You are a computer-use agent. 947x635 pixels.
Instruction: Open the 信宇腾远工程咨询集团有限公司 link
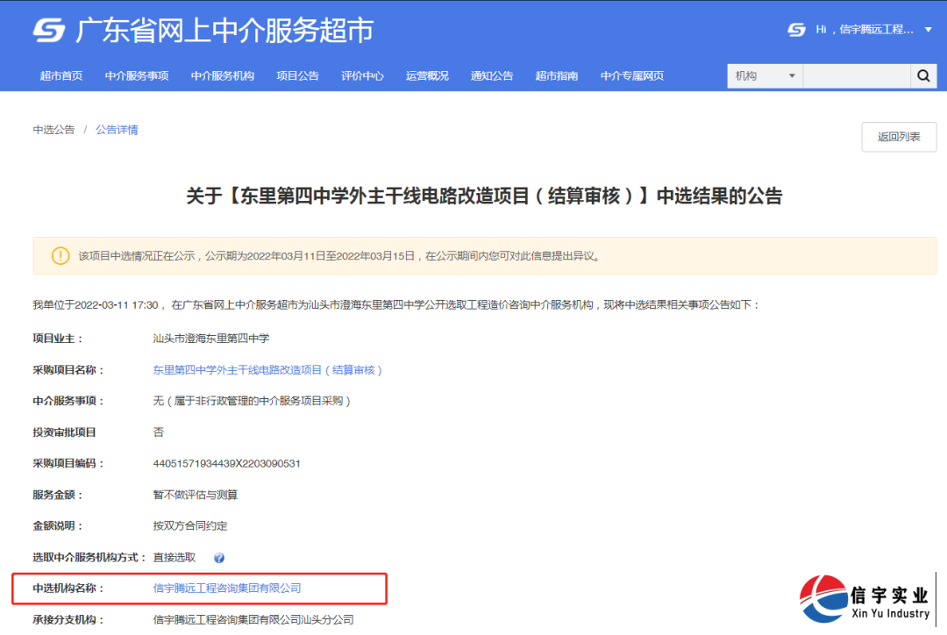(x=227, y=589)
